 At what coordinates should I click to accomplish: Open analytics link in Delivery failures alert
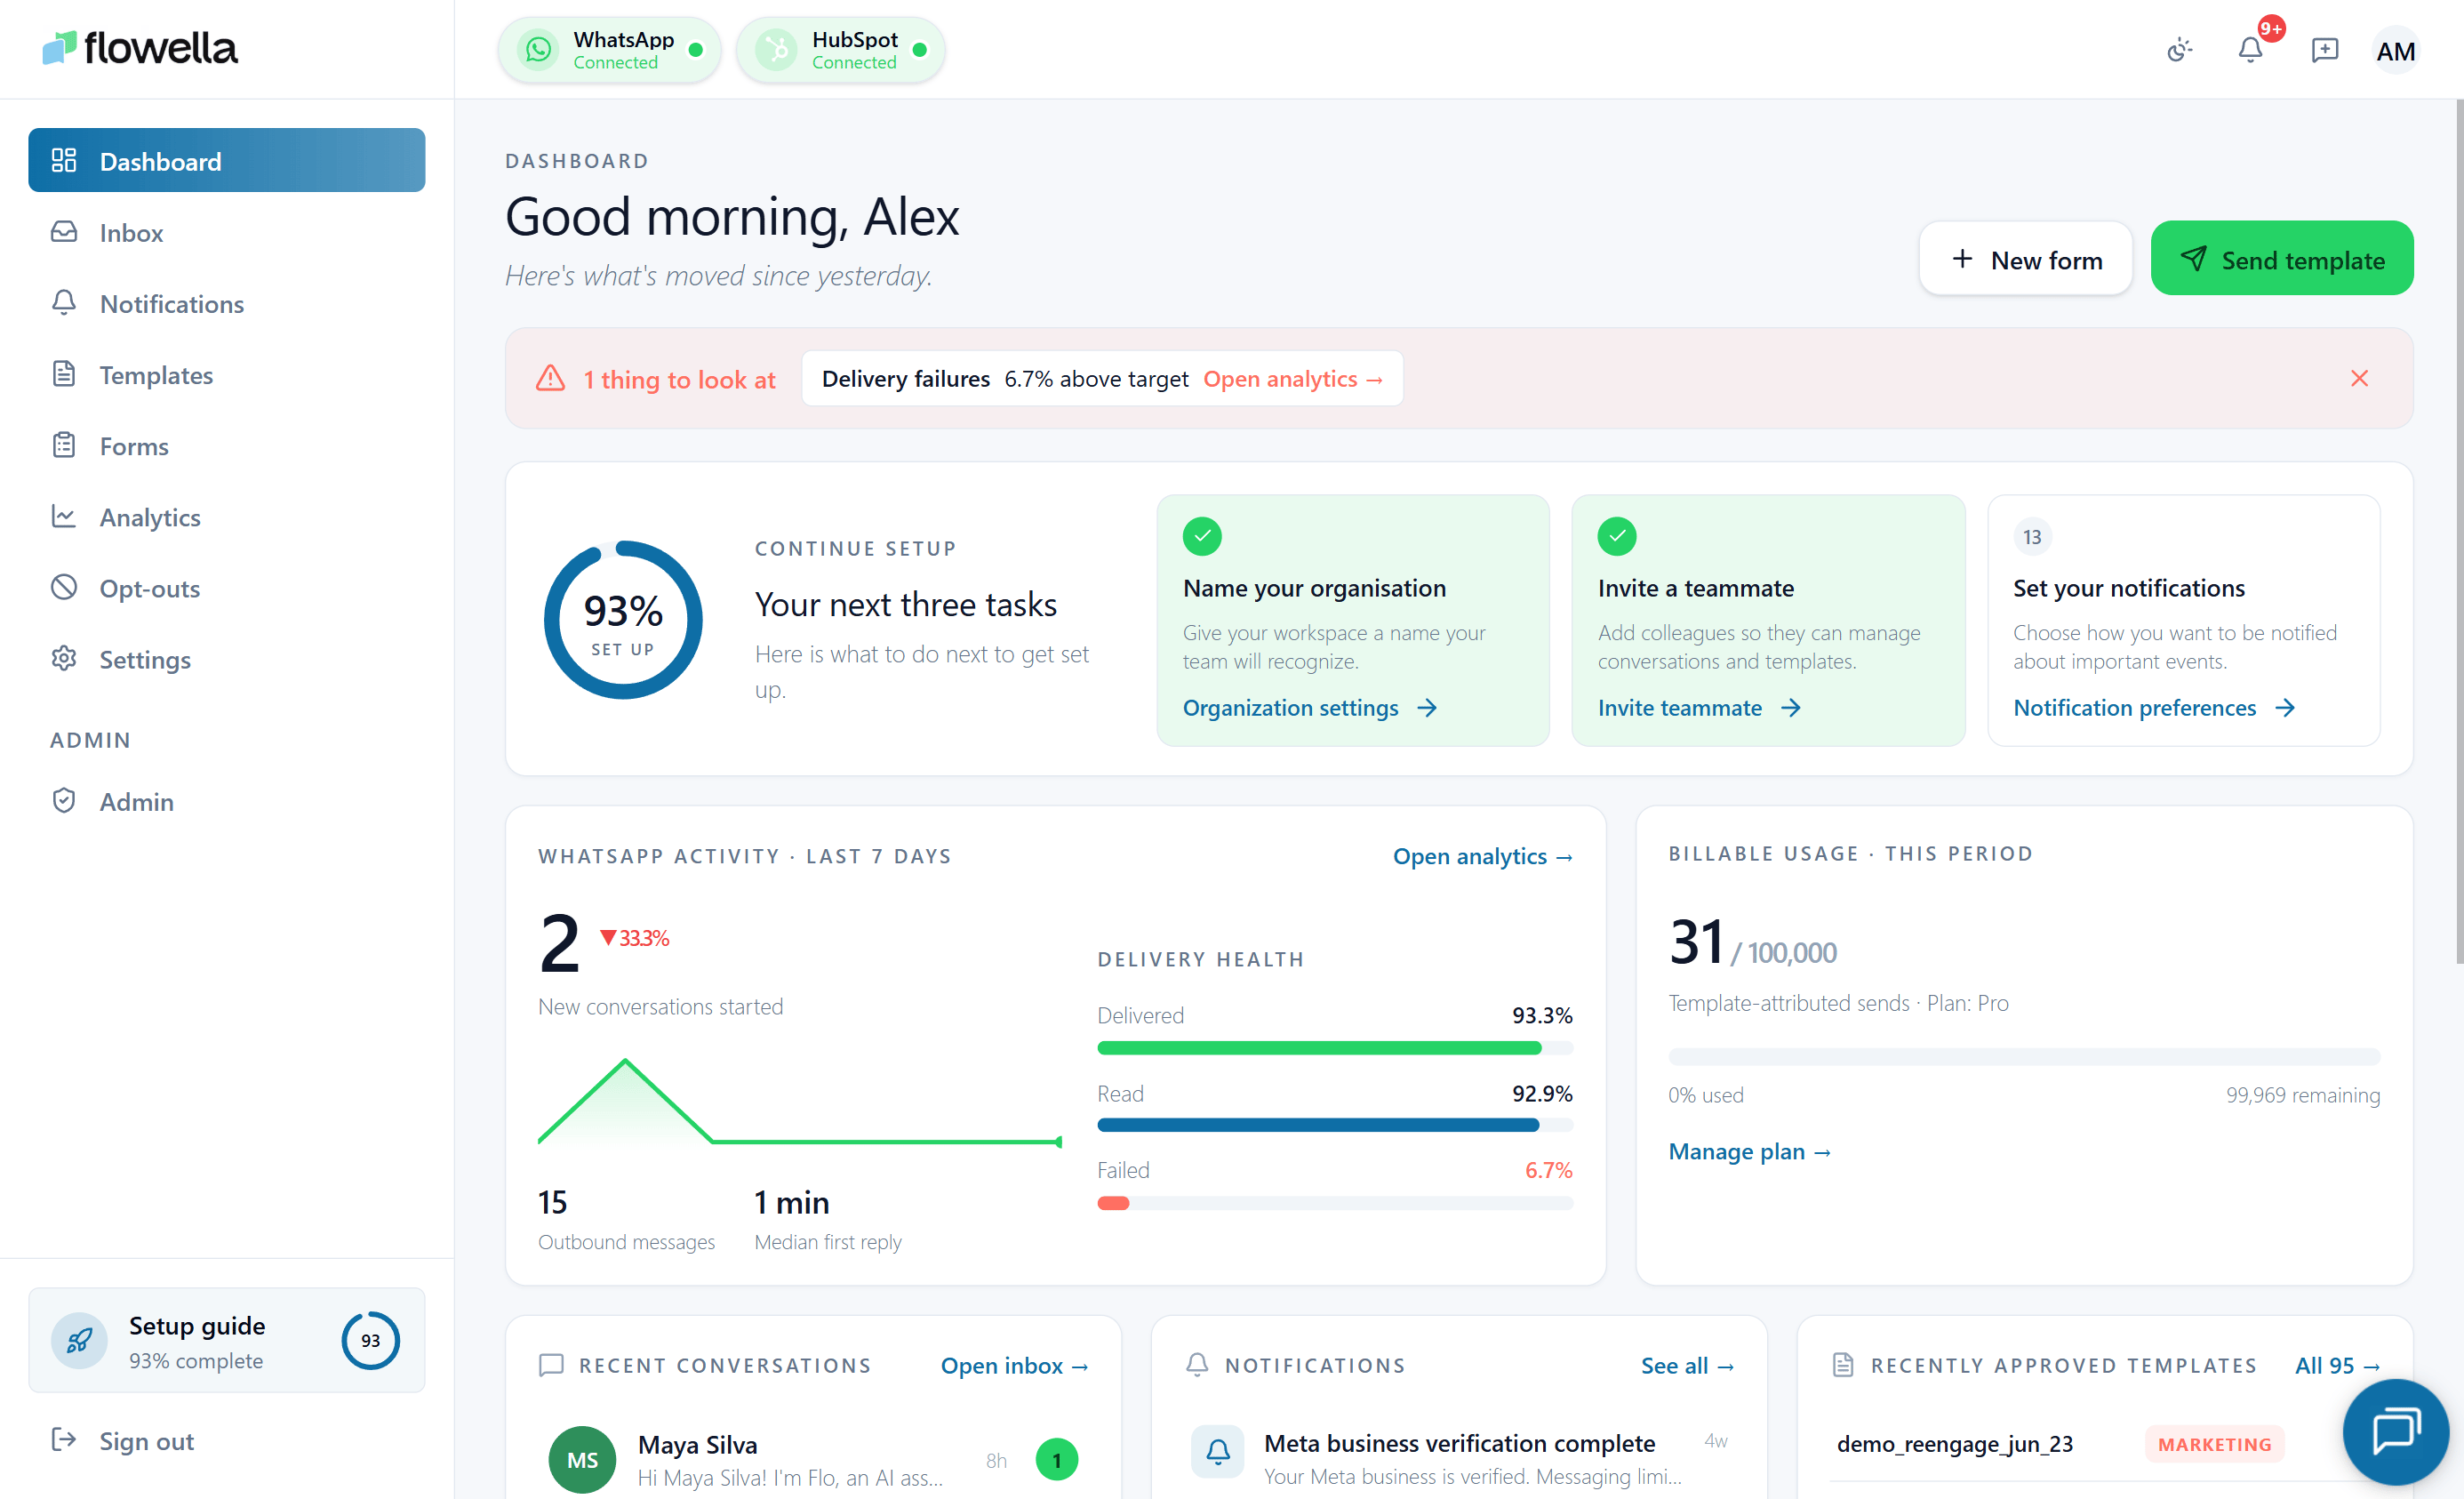point(1292,379)
